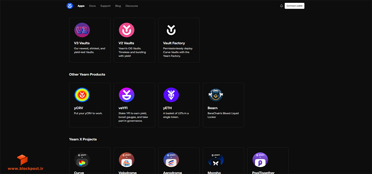The height and width of the screenshot is (174, 372).
Task: Click the Aerodrome project icon
Action: point(171,160)
